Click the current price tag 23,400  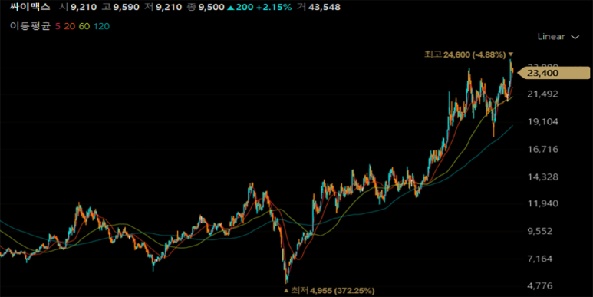click(553, 73)
